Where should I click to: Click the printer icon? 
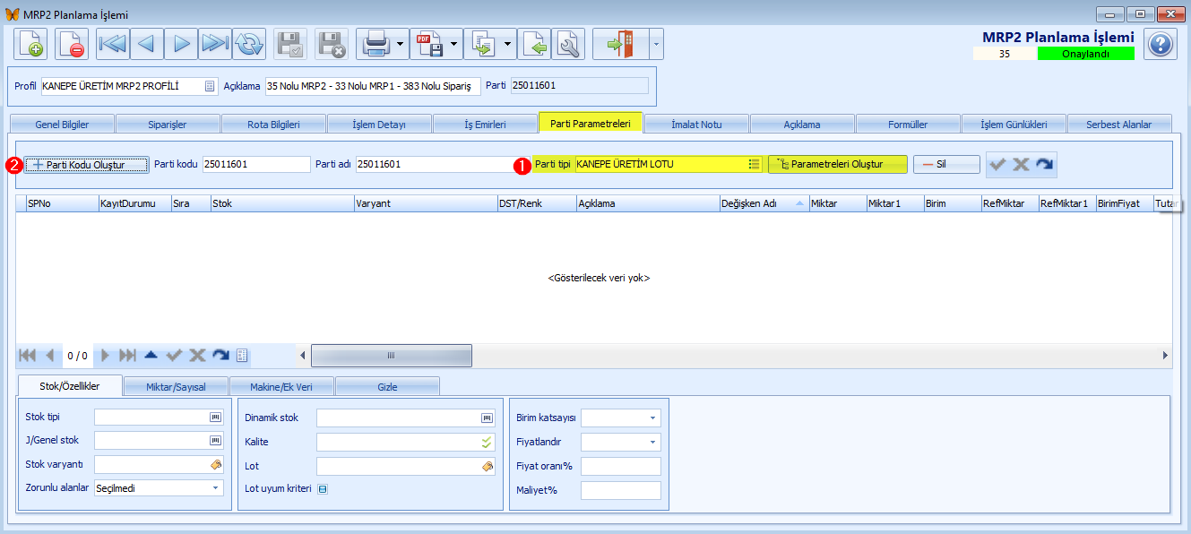pos(375,44)
